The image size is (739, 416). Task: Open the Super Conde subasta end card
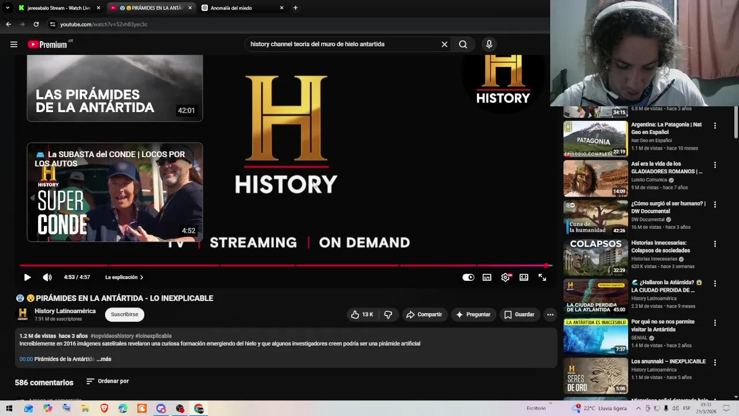(x=115, y=192)
